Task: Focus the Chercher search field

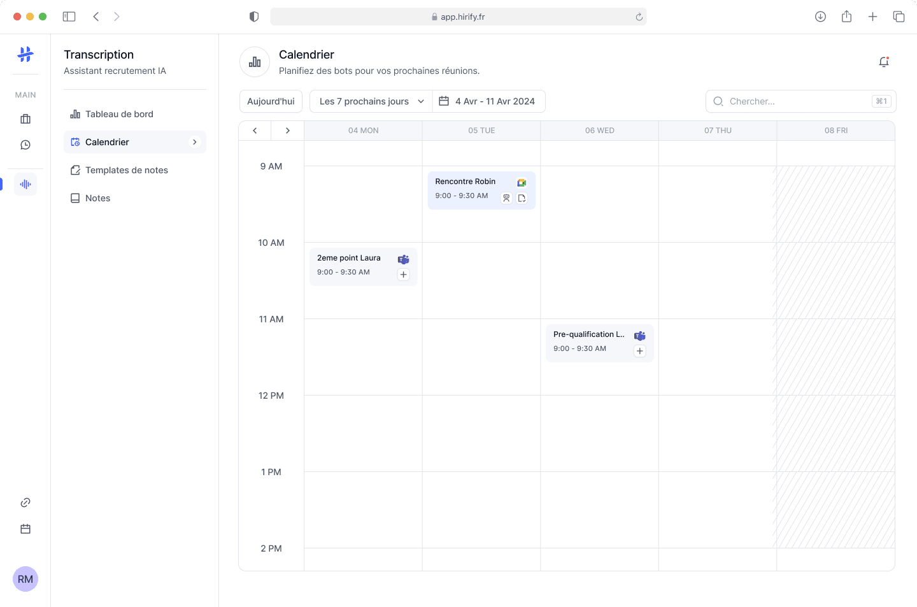Action: click(800, 101)
